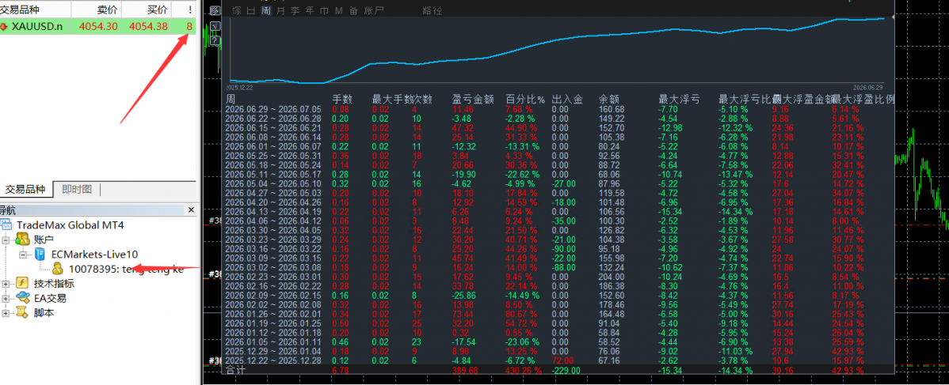Image resolution: width=949 pixels, height=385 pixels.
Task: Click the 图 chart button beside statistics panel
Action: point(215,10)
